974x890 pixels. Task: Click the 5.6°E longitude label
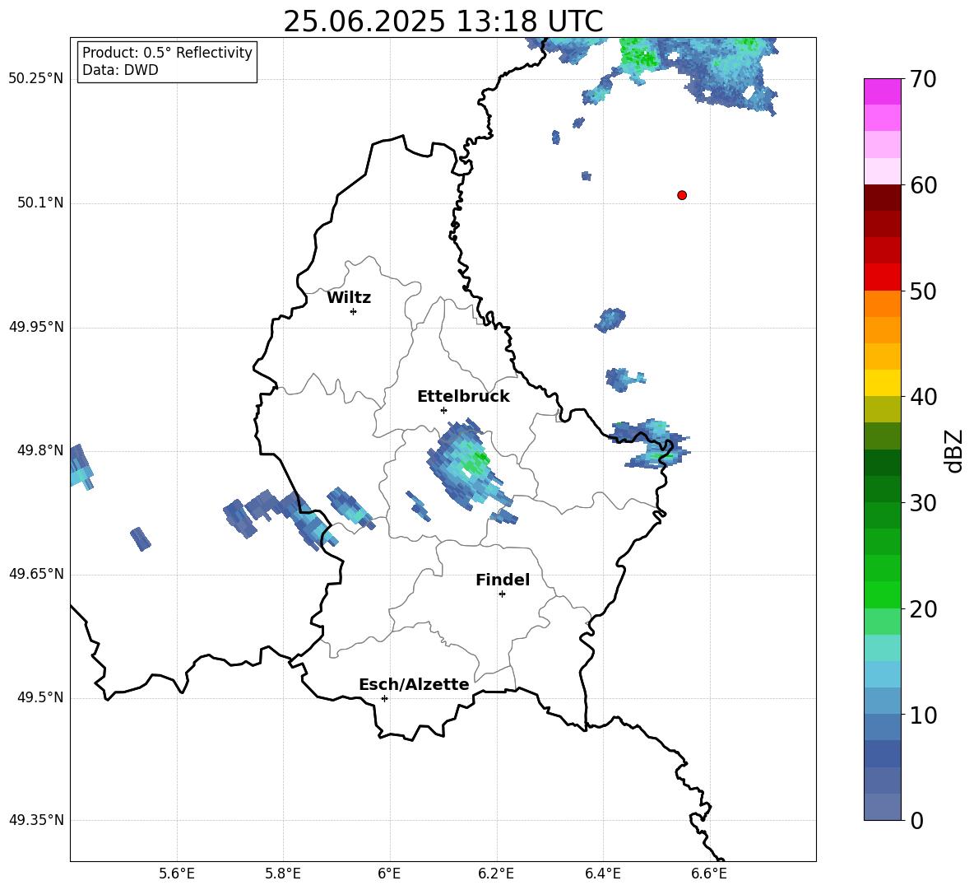click(x=177, y=874)
